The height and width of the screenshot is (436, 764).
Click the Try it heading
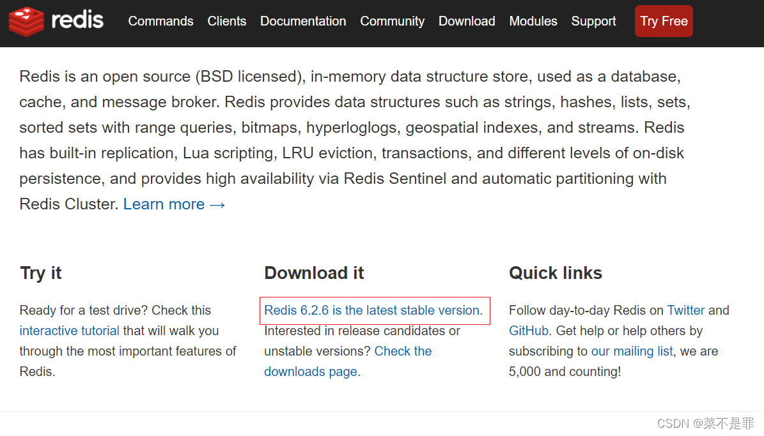41,273
